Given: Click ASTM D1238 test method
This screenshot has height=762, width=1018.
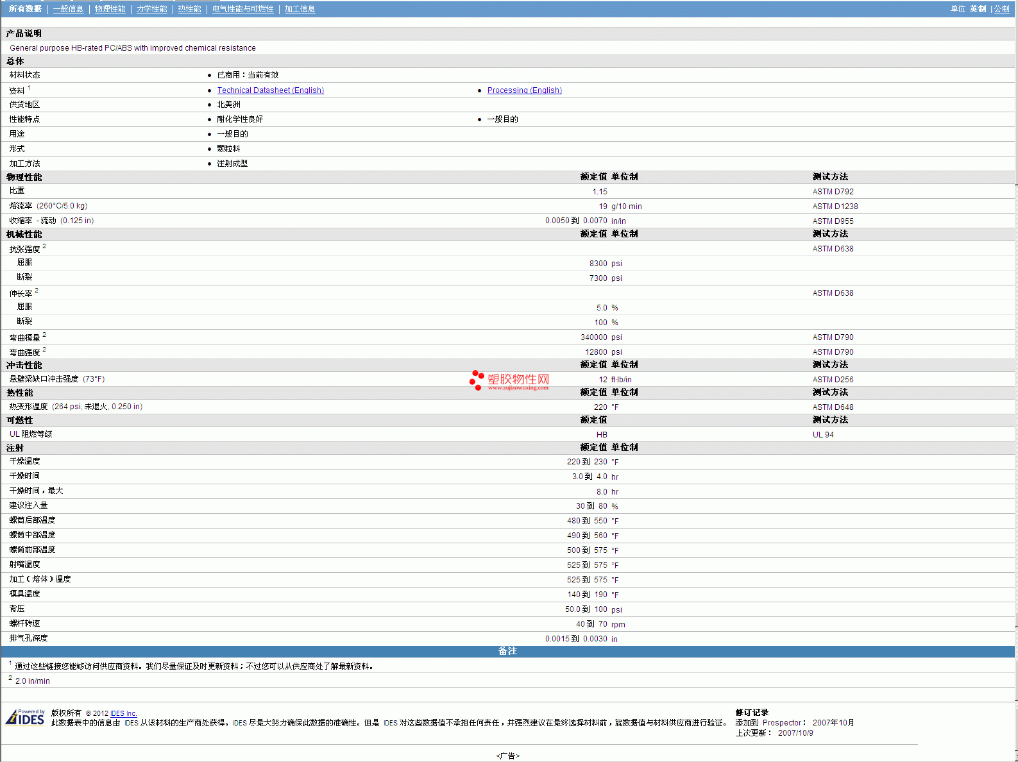Looking at the screenshot, I should click(835, 207).
